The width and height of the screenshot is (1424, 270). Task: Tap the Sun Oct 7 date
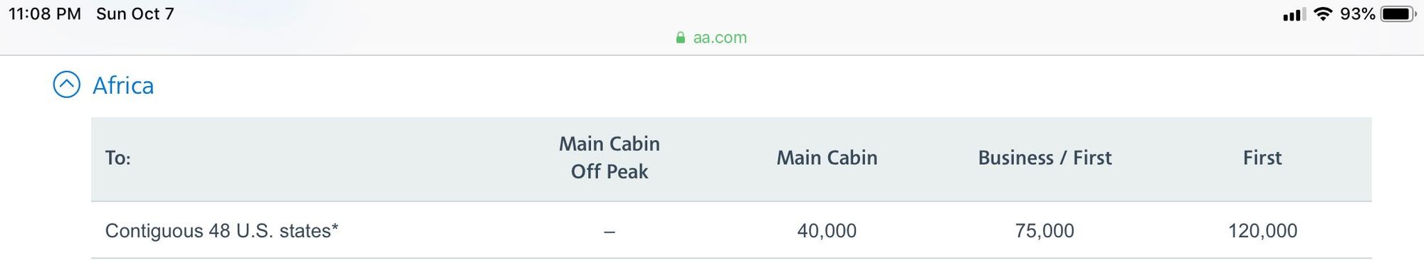135,14
